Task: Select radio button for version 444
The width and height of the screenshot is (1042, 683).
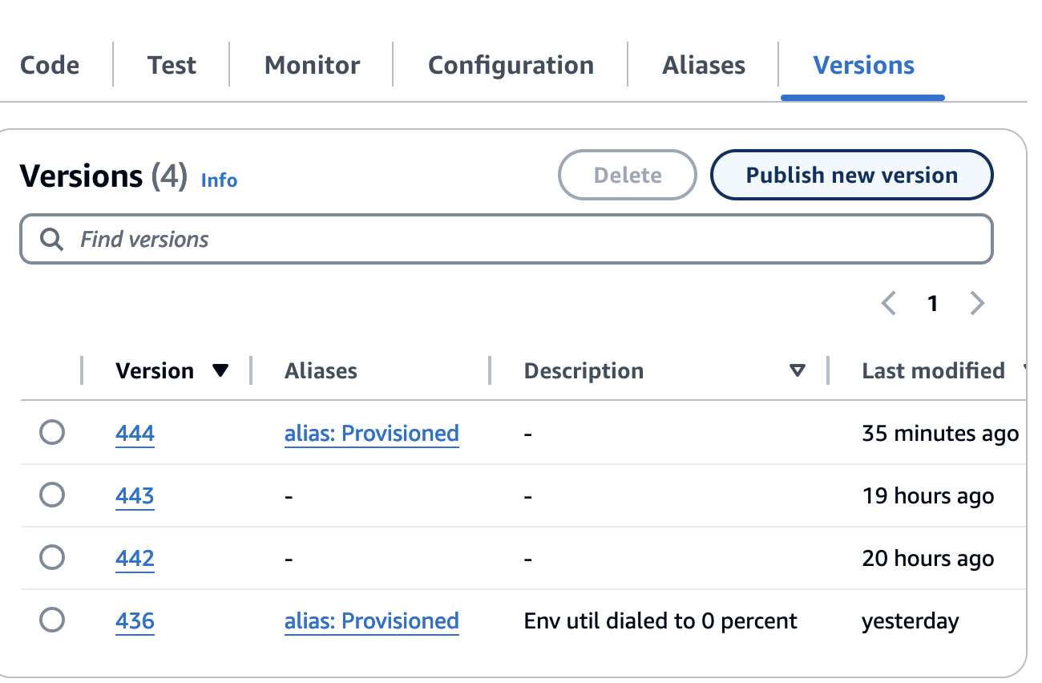Action: (x=52, y=434)
